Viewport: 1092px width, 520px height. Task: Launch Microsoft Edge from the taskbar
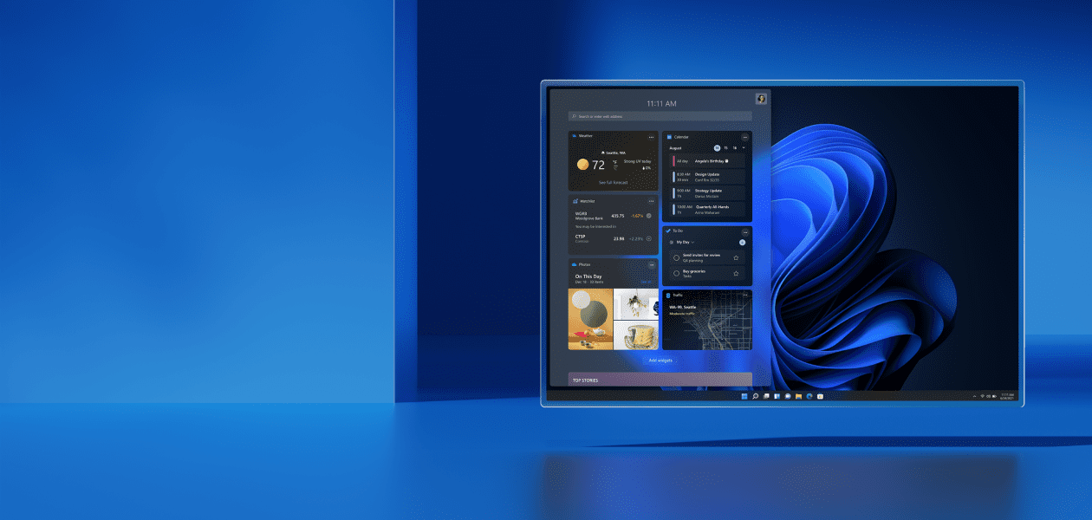(x=809, y=396)
